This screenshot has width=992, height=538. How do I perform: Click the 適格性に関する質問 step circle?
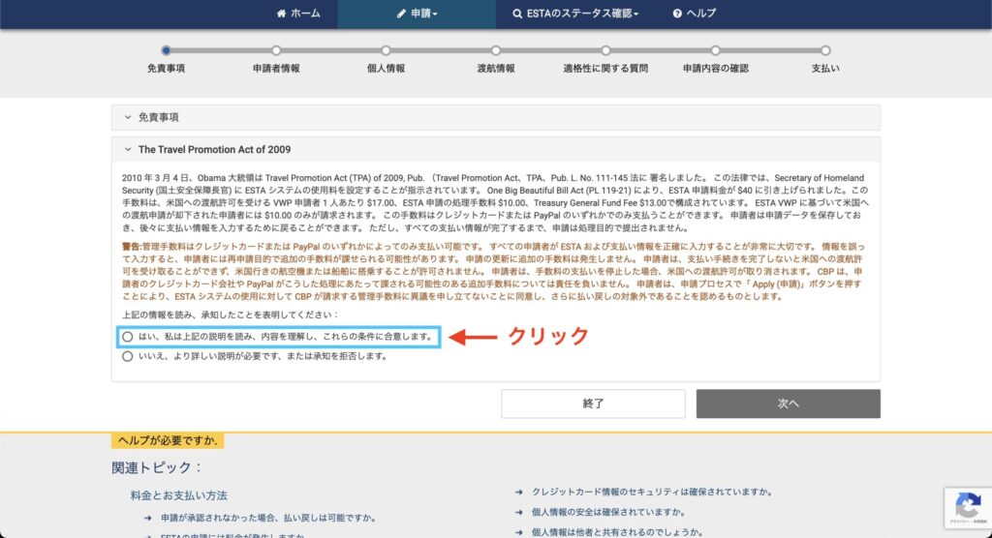[x=605, y=50]
